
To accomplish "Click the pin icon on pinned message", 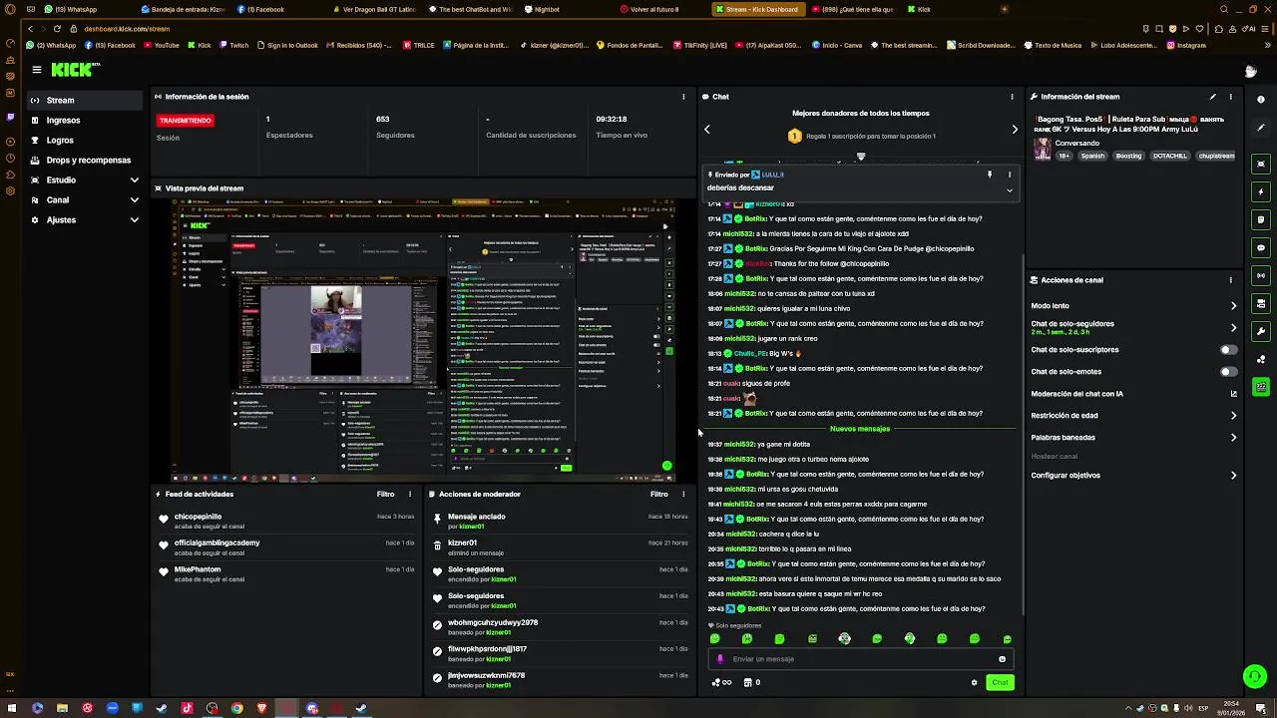I will click(x=990, y=175).
